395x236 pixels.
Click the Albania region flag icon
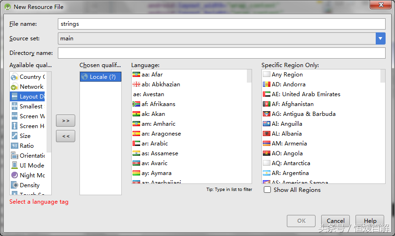tap(267, 134)
